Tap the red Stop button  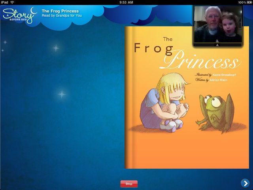[129, 184]
